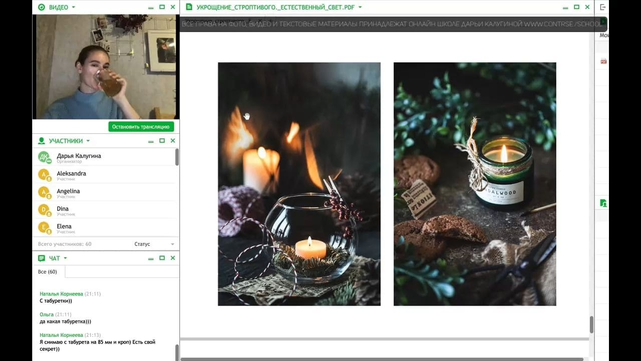Viewport: 641px width, 361px height.
Task: Open the PDF document title dropdown
Action: pos(360,7)
